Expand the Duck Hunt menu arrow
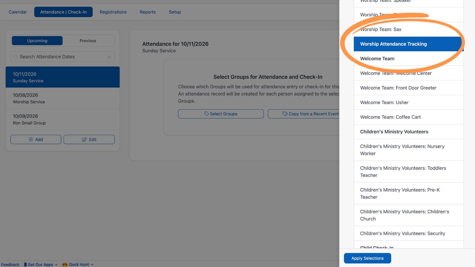This screenshot has width=475, height=267. pos(92,264)
